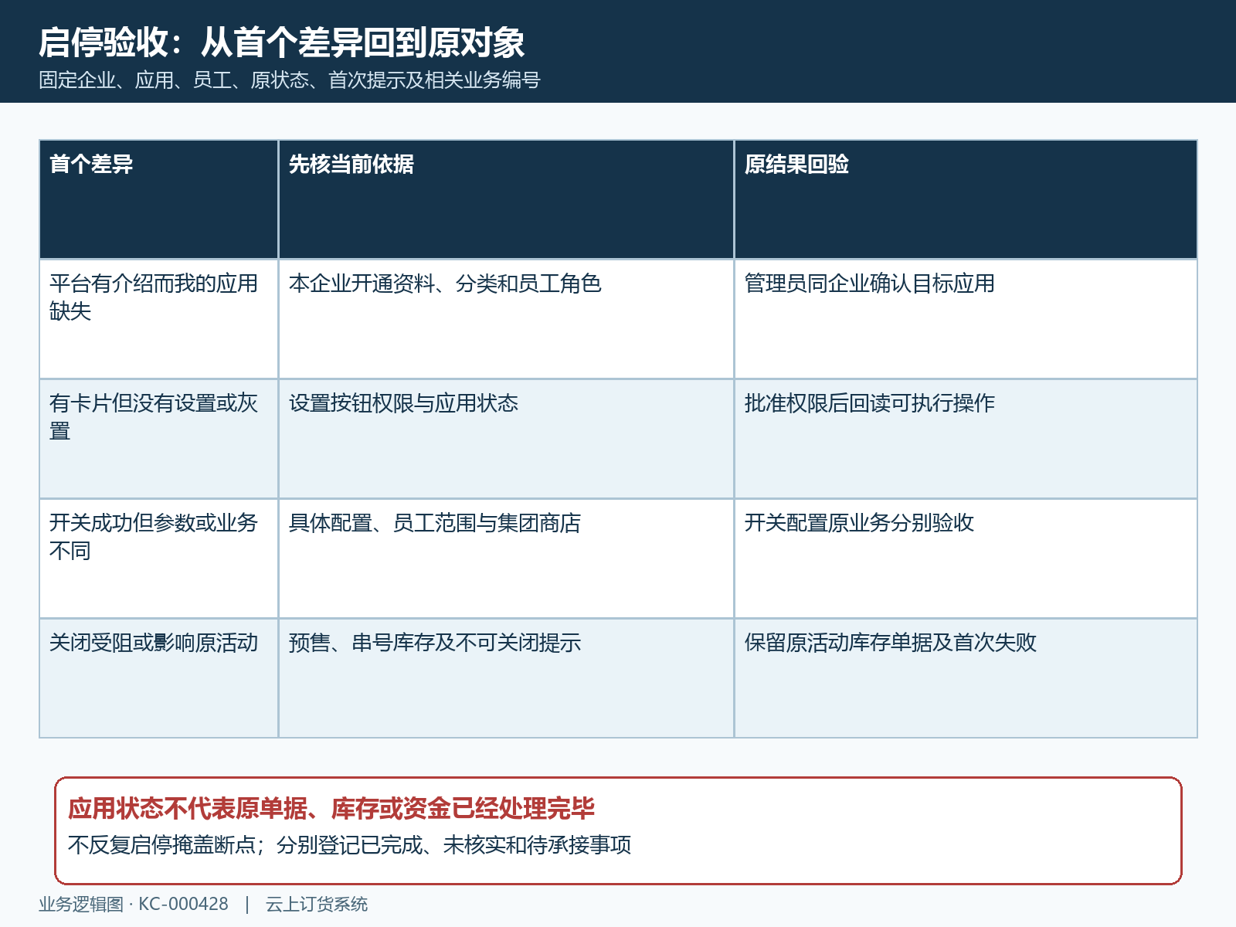This screenshot has height=927, width=1236.
Task: Select cell 预售、串号库存及不可关闭提示
Action: tap(506, 678)
